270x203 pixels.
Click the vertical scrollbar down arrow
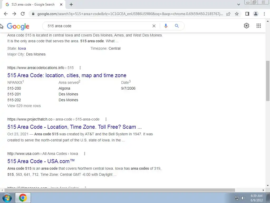268,186
